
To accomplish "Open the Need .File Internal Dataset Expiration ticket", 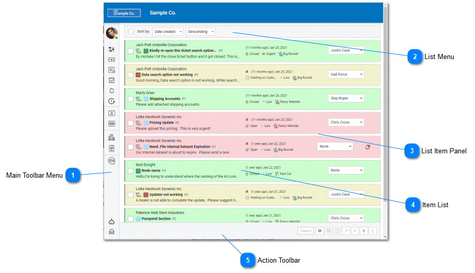I will click(180, 147).
